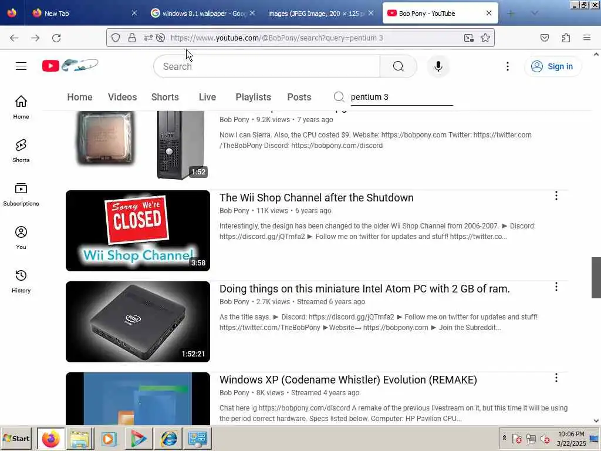Viewport: 601px width, 451px height.
Task: Show hidden system tray icons
Action: pyautogui.click(x=504, y=437)
